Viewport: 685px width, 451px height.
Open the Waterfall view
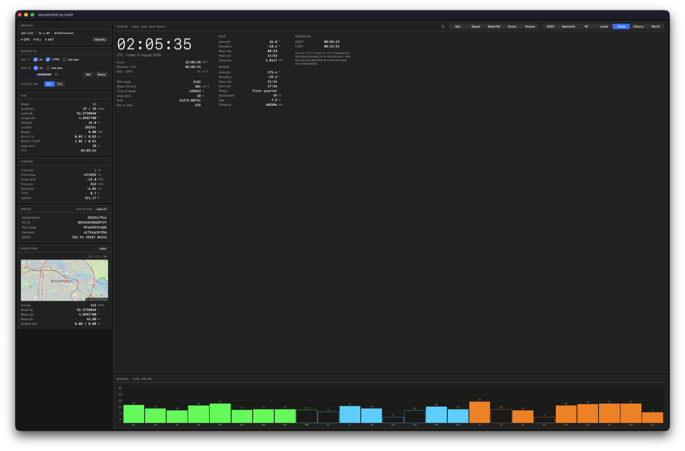(x=494, y=27)
